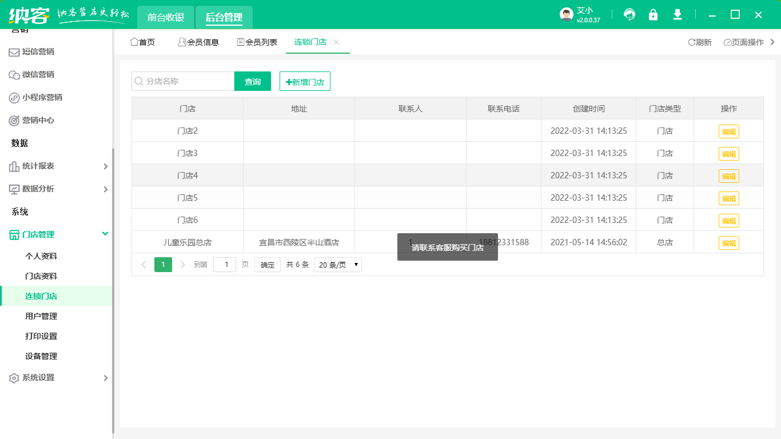Screen dimensions: 781x439
Task: Open the 20条/页 page size dropdown
Action: click(338, 264)
